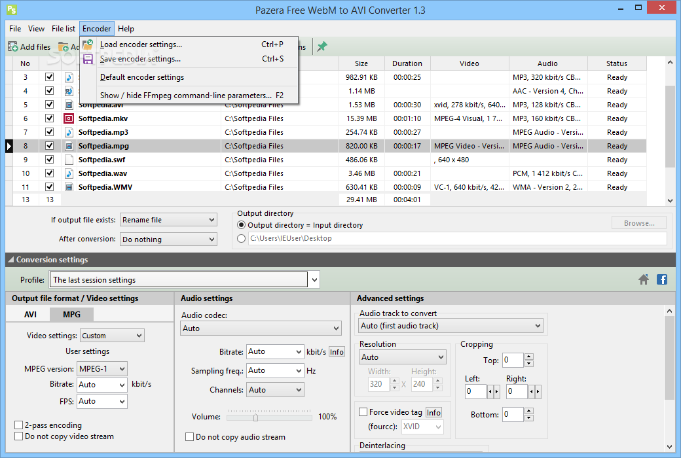Select Output directory = Input directory radio
Image resolution: width=681 pixels, height=458 pixels.
click(x=241, y=225)
